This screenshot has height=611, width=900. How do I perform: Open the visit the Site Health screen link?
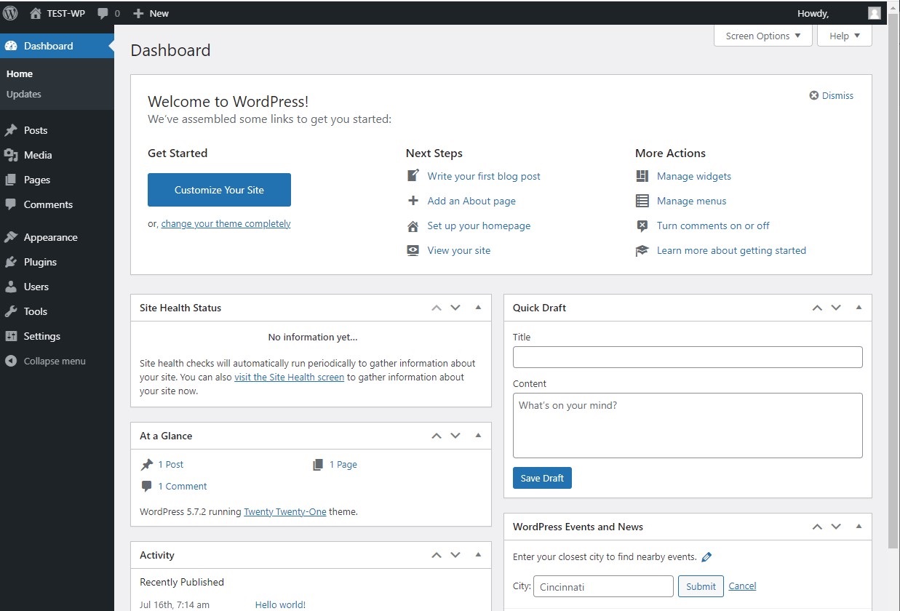pyautogui.click(x=289, y=378)
